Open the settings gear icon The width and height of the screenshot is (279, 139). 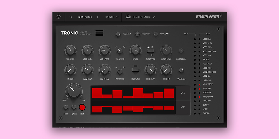coord(59,17)
